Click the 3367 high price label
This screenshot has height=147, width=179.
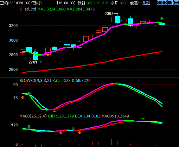109,14
